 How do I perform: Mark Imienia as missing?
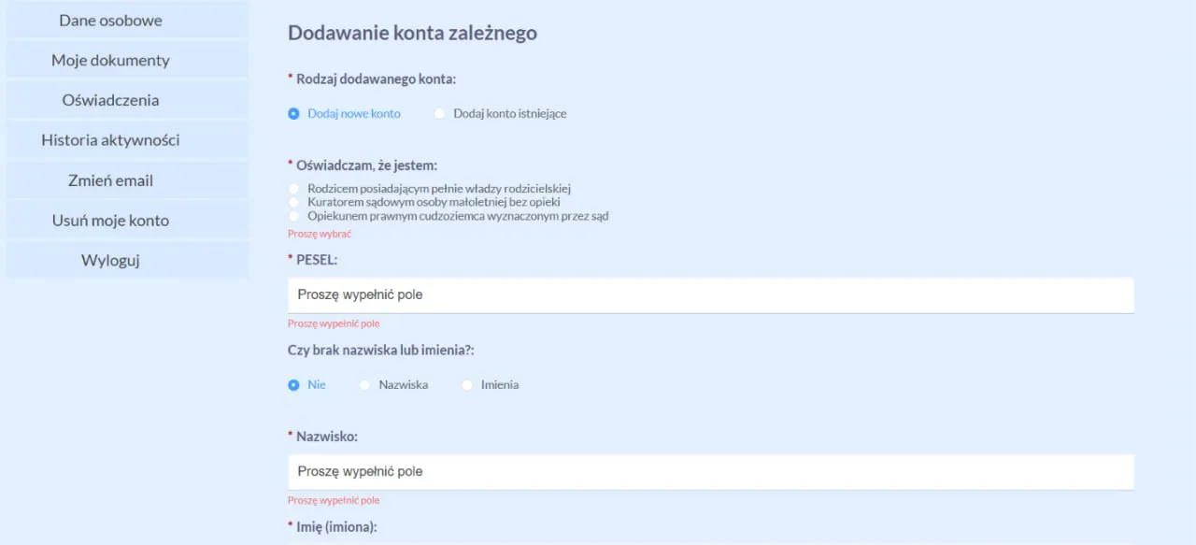pos(468,384)
